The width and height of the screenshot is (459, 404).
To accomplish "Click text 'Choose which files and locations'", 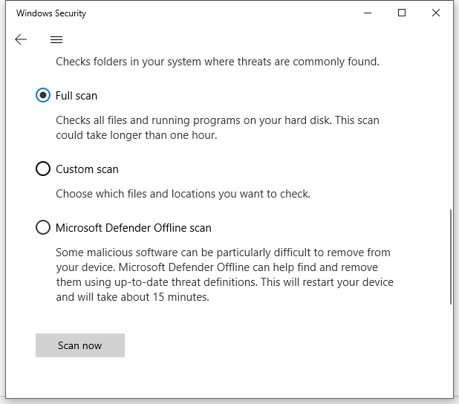I will click(136, 194).
